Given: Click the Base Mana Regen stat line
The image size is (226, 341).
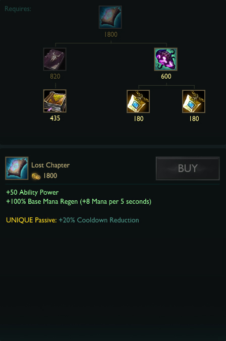Looking at the screenshot, I should [79, 202].
